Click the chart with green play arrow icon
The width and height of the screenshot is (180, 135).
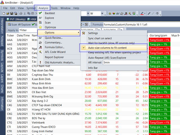click(134, 14)
